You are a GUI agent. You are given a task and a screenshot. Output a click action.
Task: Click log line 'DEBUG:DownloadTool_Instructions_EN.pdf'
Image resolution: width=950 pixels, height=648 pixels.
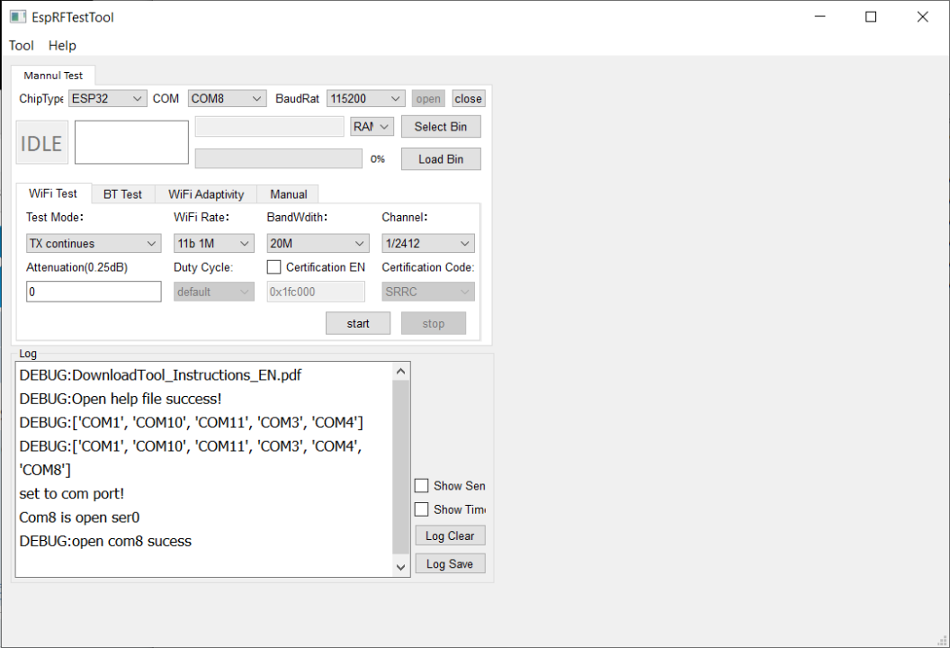coord(160,375)
